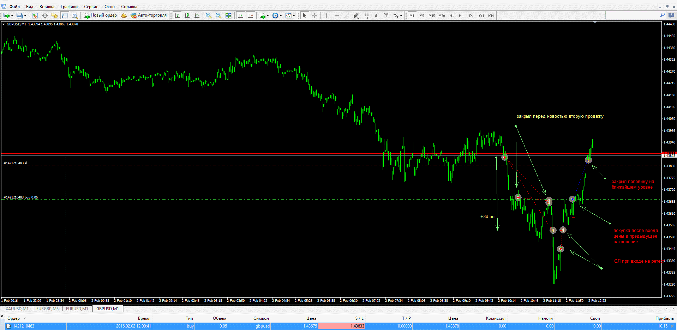This screenshot has width=677, height=330.
Task: Select MN timeframe
Action: (491, 16)
